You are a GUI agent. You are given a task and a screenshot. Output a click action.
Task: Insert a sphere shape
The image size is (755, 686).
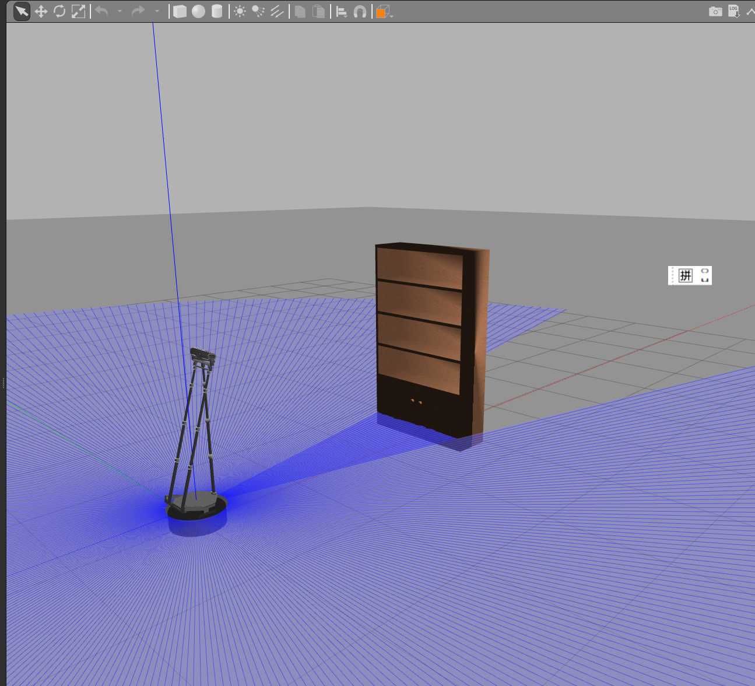[199, 12]
